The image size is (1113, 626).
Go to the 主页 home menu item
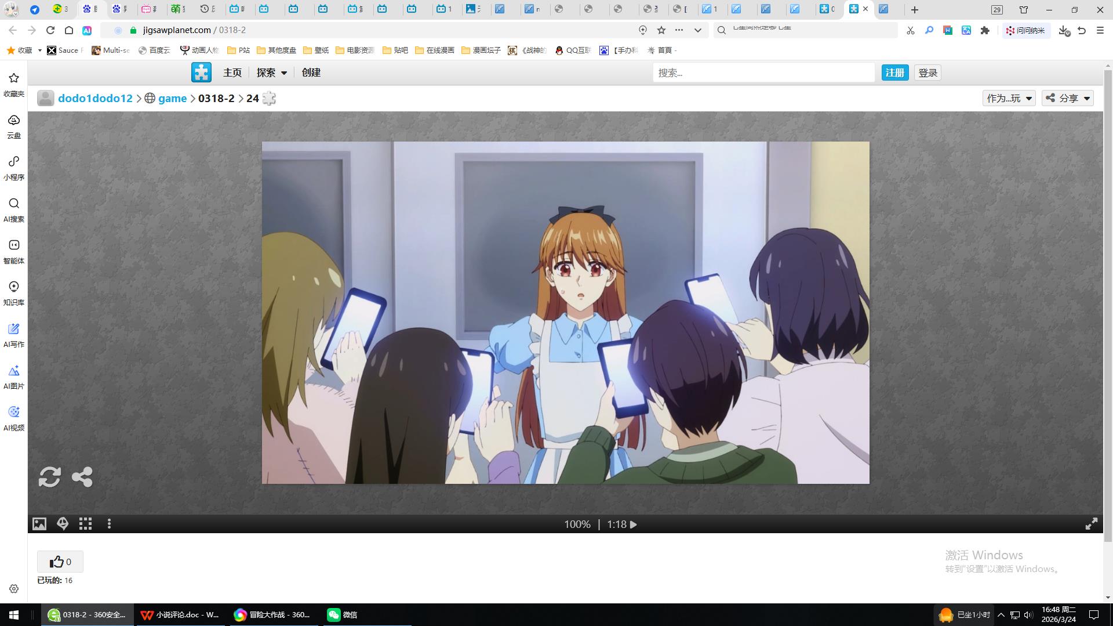232,73
